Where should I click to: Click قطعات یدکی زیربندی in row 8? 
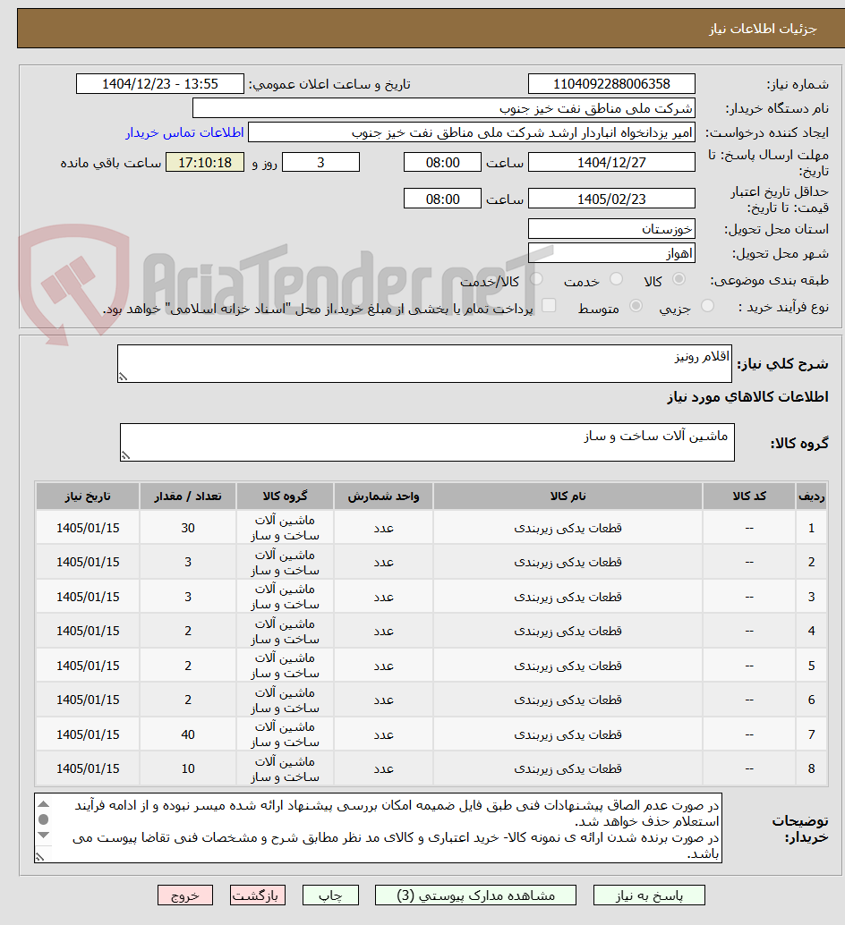568,768
